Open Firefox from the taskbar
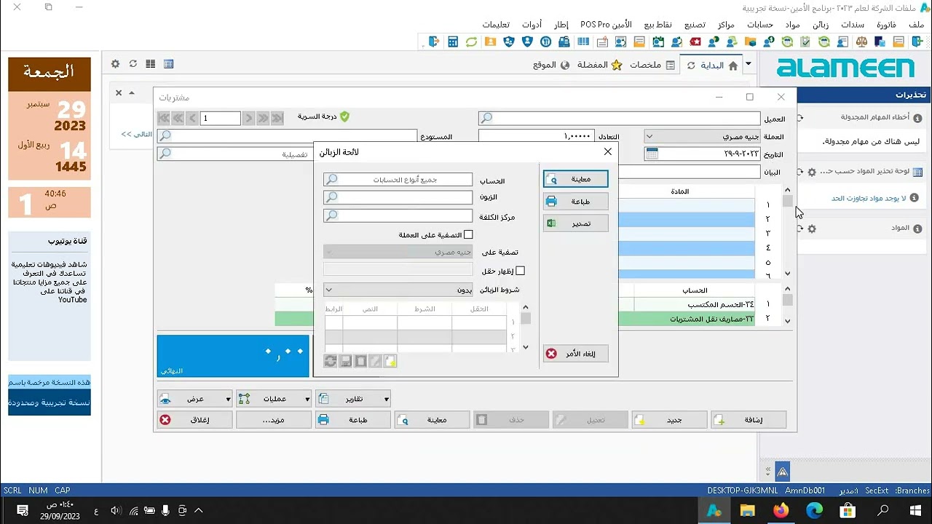 click(781, 510)
